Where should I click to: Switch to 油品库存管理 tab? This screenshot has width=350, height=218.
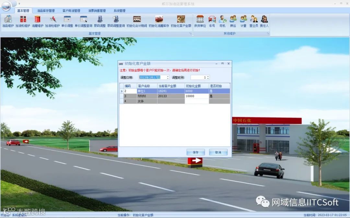click(46, 10)
